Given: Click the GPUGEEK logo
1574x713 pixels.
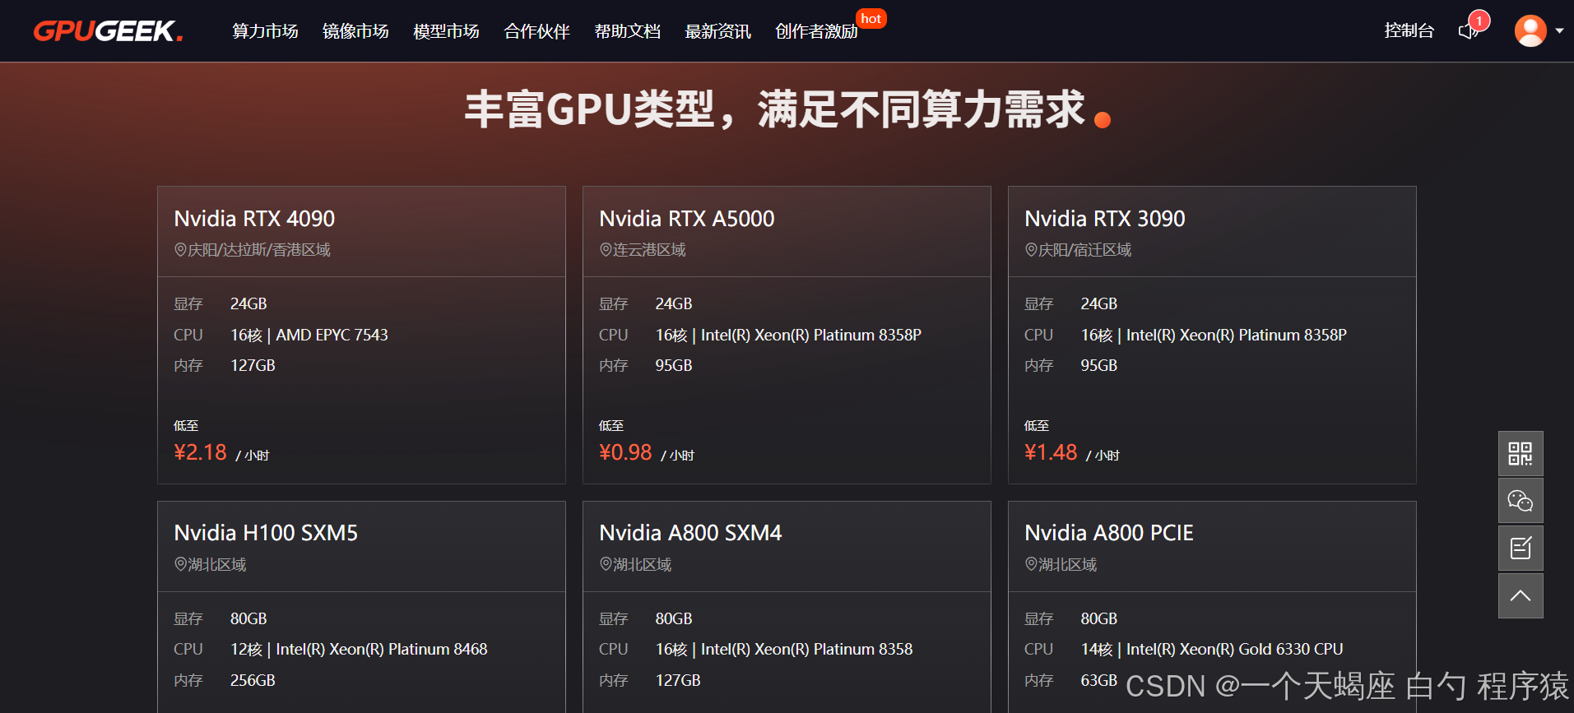Looking at the screenshot, I should pyautogui.click(x=108, y=31).
